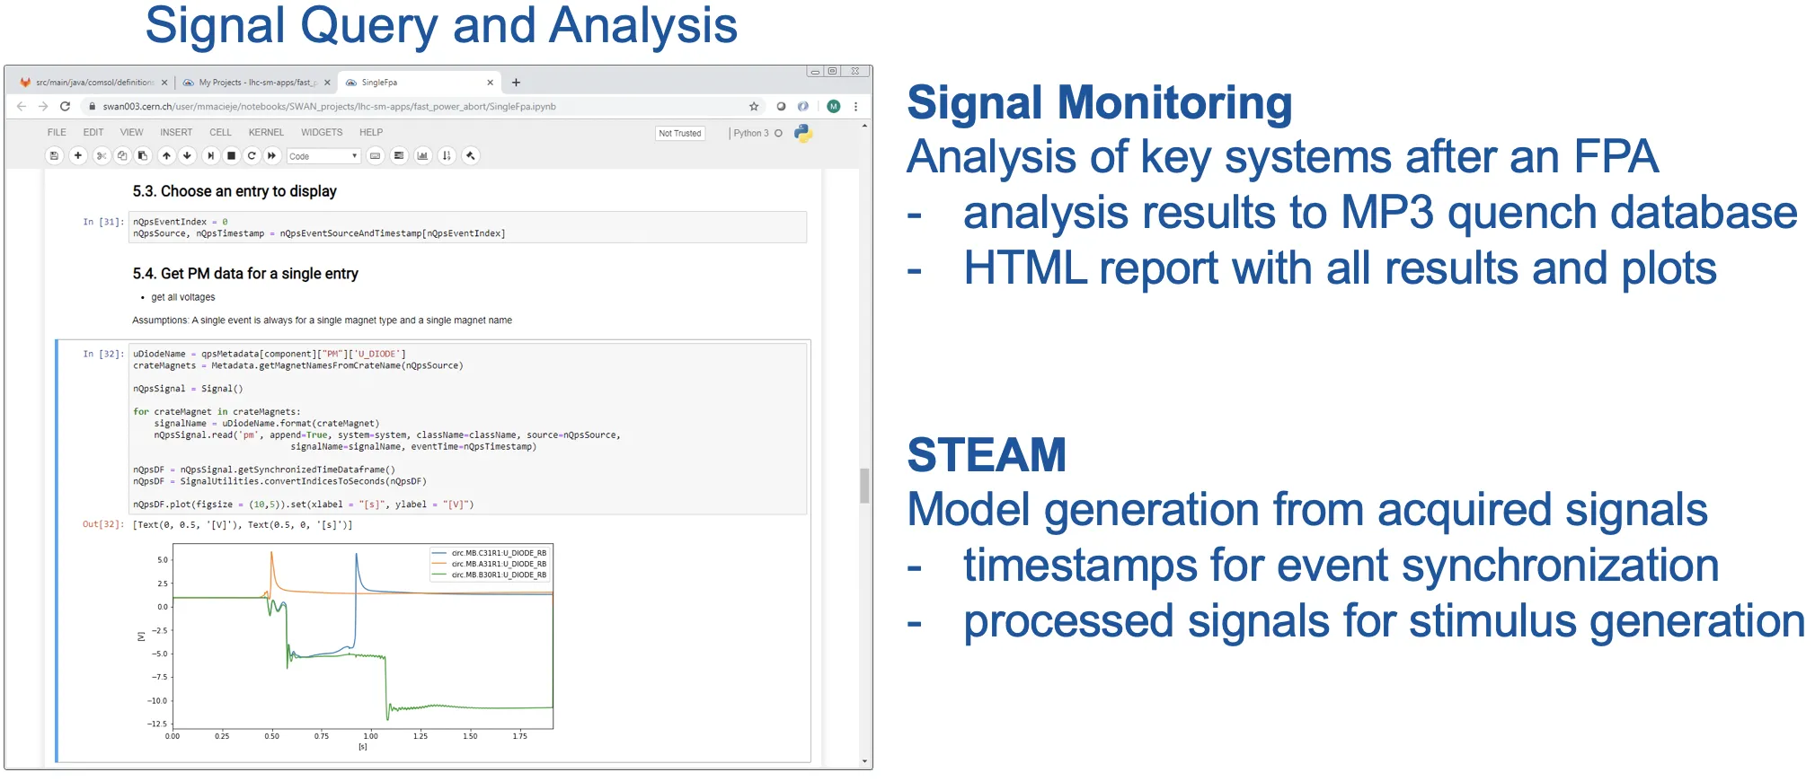Viewport: 1815px width, 781px height.
Task: Click the blue extension icon
Action: [x=803, y=107]
